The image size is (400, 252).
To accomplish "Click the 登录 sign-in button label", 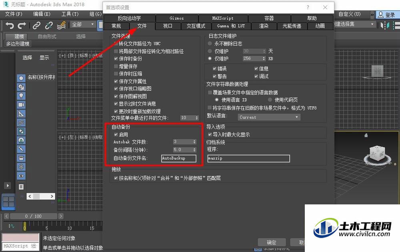I will 390,15.
